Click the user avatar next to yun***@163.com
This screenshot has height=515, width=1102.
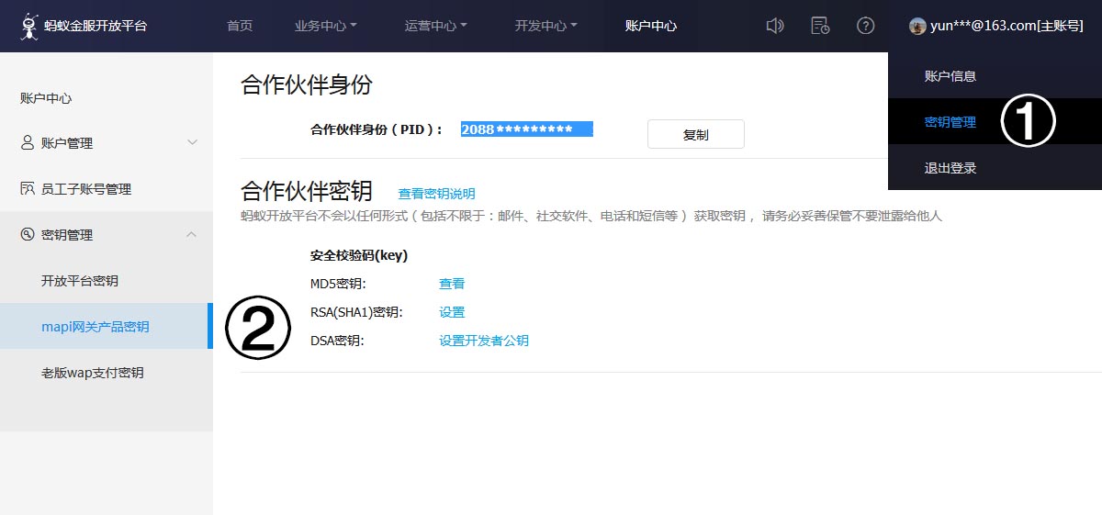(917, 26)
